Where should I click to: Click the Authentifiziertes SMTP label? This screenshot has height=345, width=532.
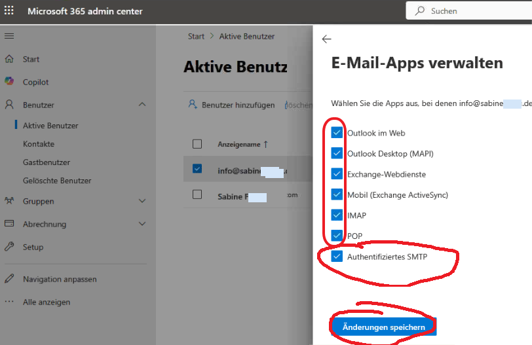coord(387,257)
